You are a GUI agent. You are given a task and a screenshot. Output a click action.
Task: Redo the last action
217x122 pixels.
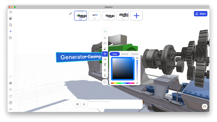[11, 96]
